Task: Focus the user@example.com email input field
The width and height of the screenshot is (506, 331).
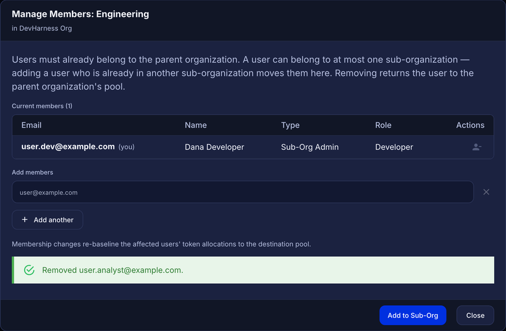Action: point(243,192)
